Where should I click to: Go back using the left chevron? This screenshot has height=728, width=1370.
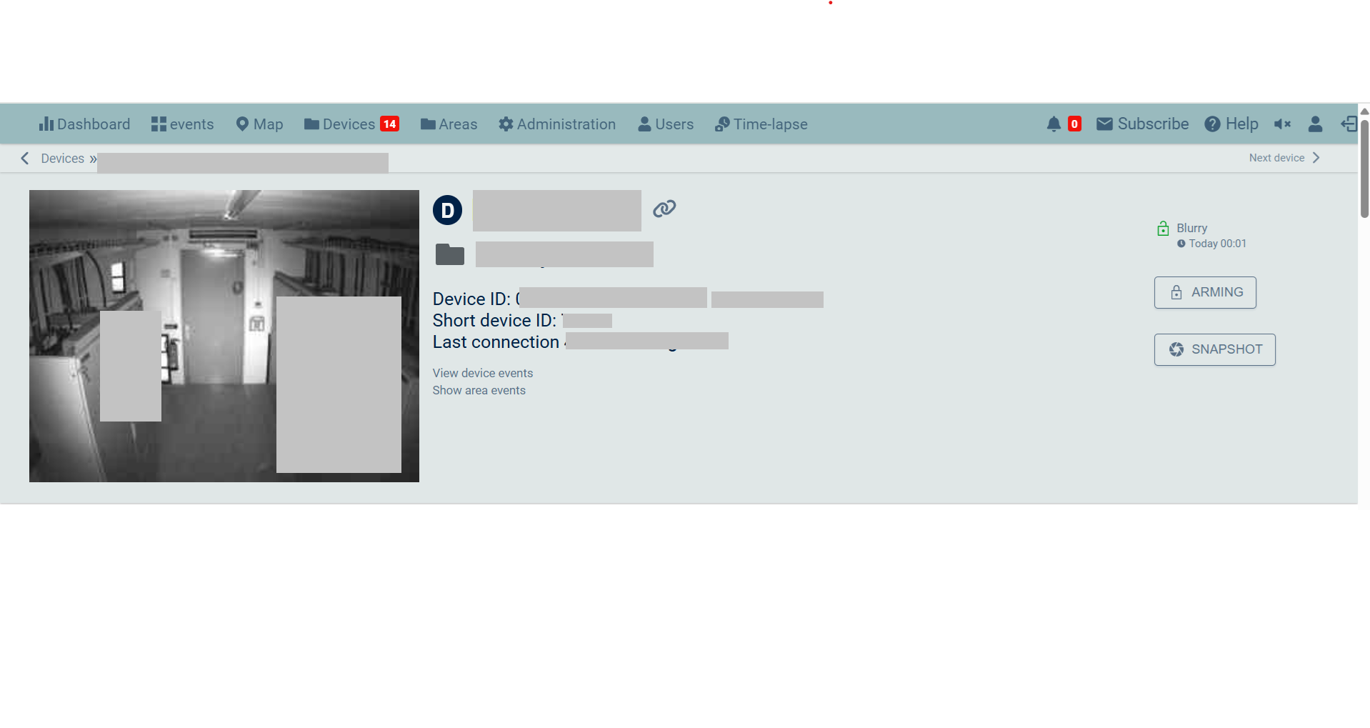point(25,159)
